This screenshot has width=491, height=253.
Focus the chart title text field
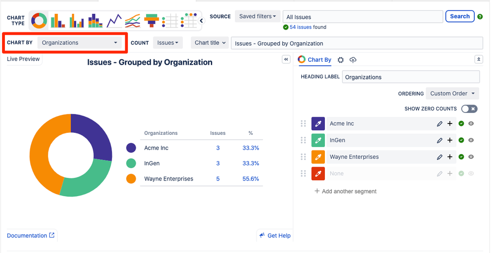pos(357,44)
